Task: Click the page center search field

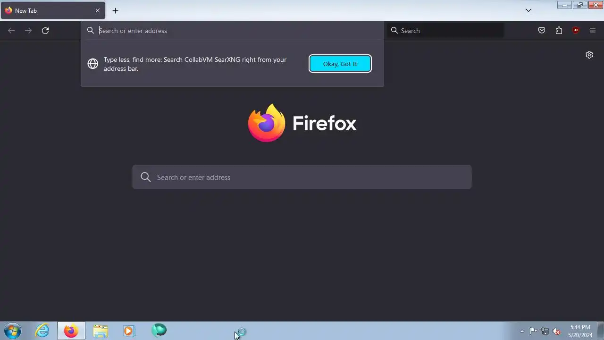Action: pyautogui.click(x=302, y=177)
